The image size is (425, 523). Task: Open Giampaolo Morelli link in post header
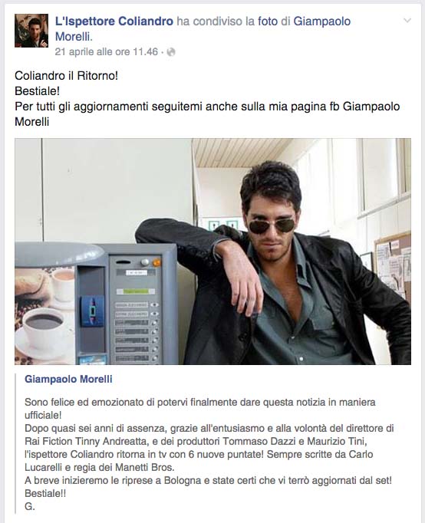tap(203, 29)
